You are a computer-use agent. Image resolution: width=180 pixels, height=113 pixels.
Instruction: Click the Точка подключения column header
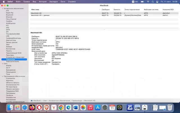(x=132, y=10)
